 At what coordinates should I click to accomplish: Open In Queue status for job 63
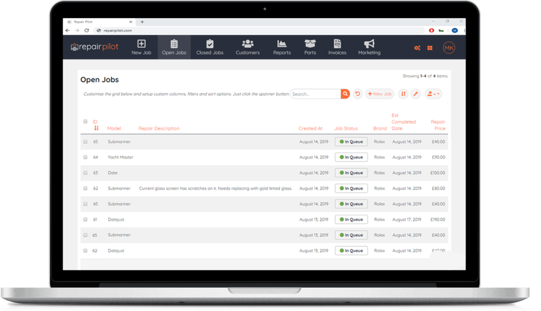point(351,173)
